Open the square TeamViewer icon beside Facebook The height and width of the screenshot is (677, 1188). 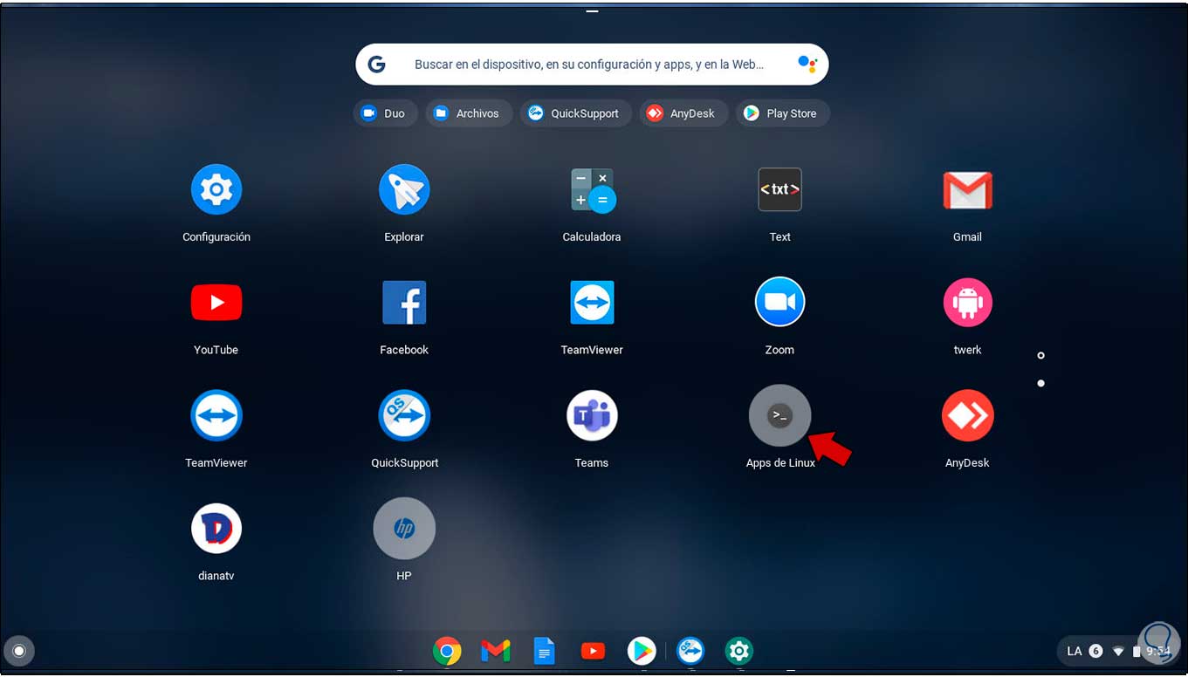click(x=592, y=303)
